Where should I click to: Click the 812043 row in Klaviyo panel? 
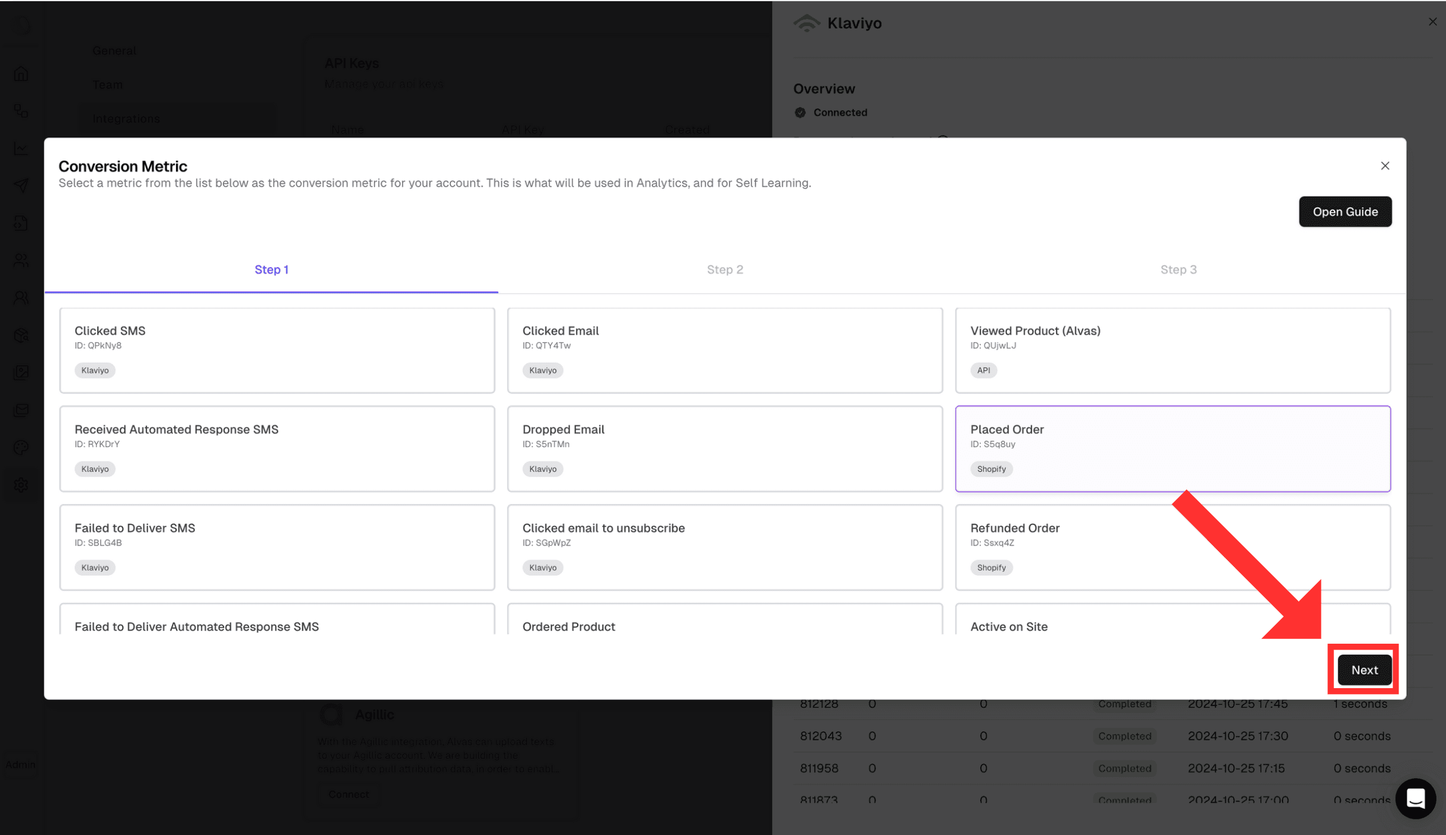click(x=1113, y=736)
